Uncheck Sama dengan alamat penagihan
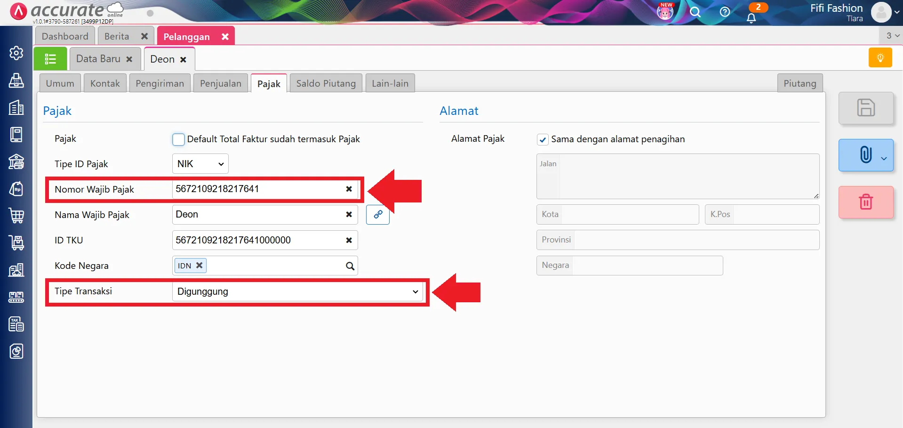The image size is (903, 428). point(543,139)
